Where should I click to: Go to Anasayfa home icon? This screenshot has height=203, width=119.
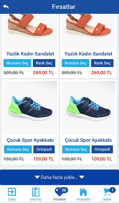click(83, 192)
